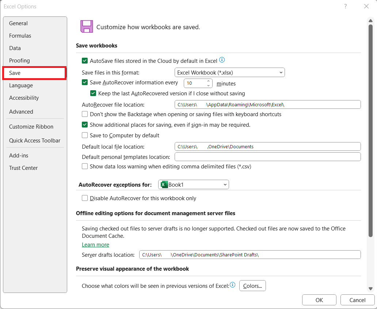Open the Language options category
Screen dimensions: 377x309
35,85
